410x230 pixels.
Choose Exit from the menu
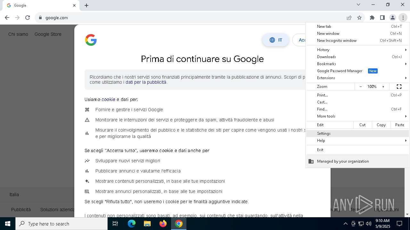click(358, 150)
